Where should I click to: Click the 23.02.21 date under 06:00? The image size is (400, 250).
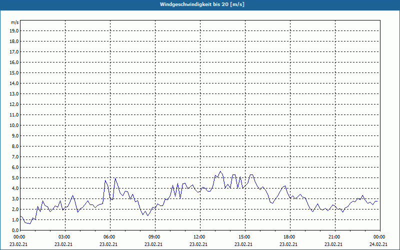pyautogui.click(x=108, y=244)
